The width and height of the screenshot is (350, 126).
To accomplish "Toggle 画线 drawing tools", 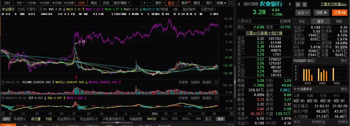I will click(x=197, y=3).
